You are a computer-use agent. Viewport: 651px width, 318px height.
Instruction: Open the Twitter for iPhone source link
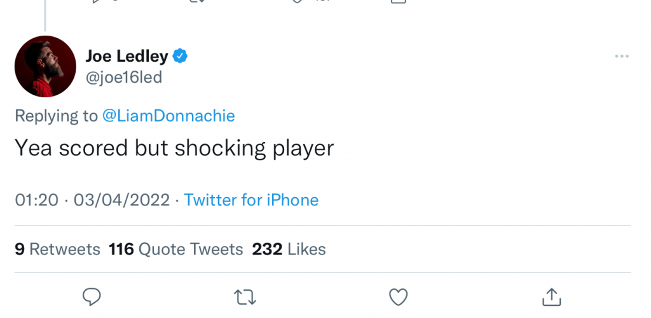click(251, 200)
